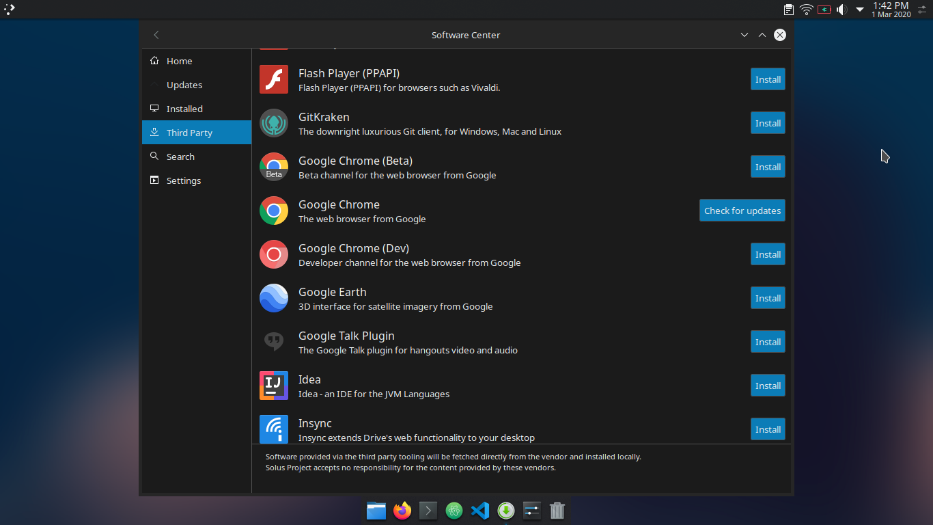
Task: Launch Visual Studio Code from the dock
Action: (480, 511)
